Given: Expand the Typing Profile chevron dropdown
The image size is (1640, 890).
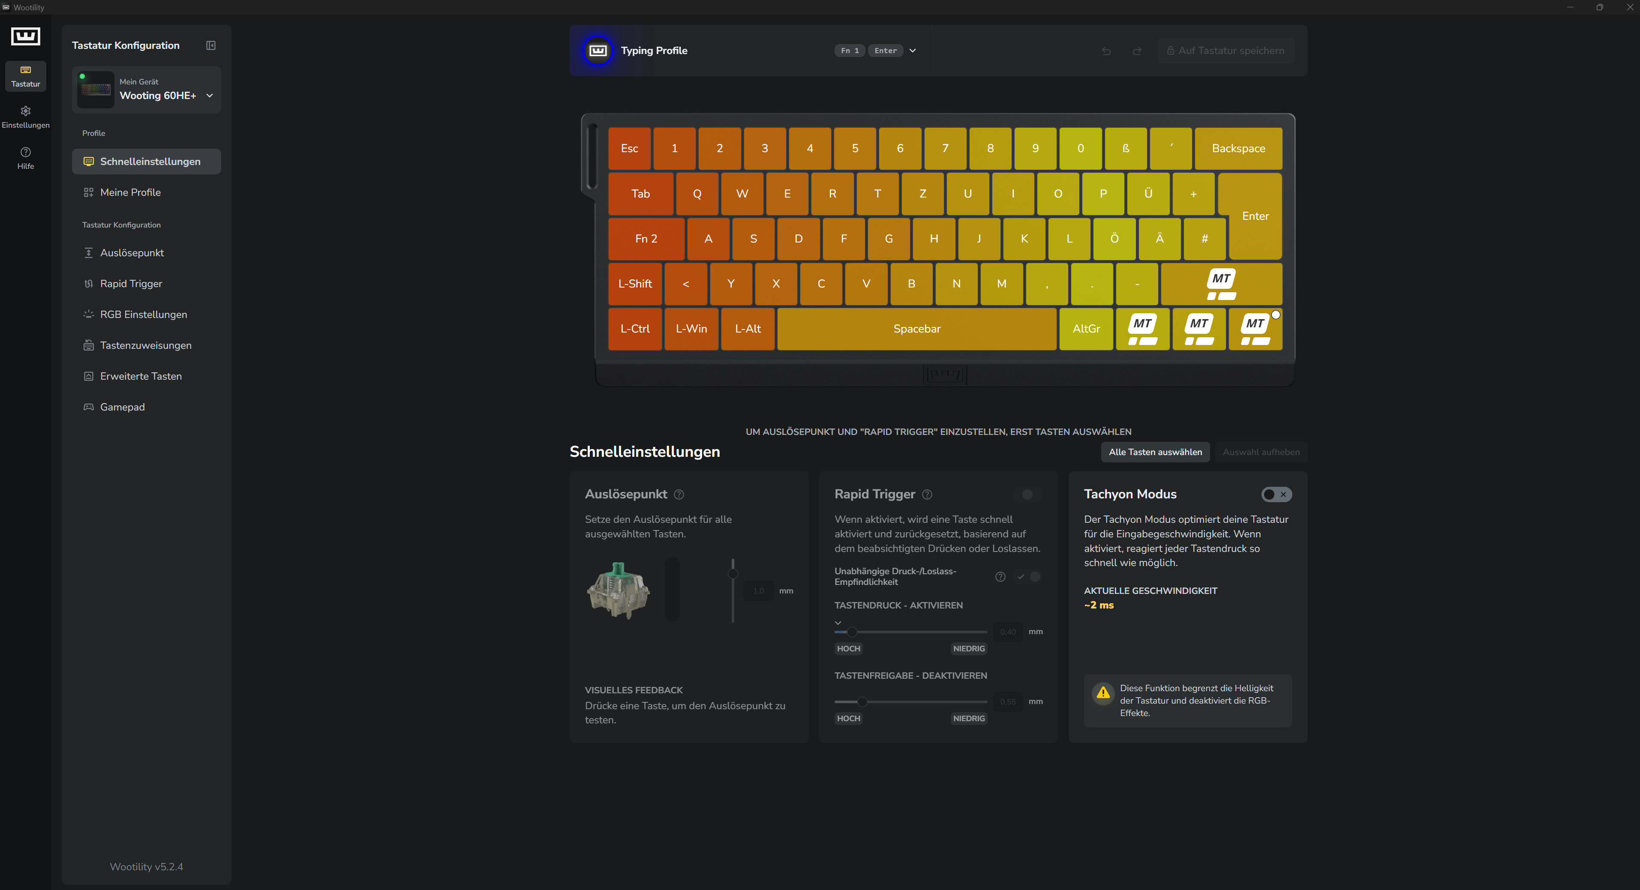Looking at the screenshot, I should (x=912, y=51).
